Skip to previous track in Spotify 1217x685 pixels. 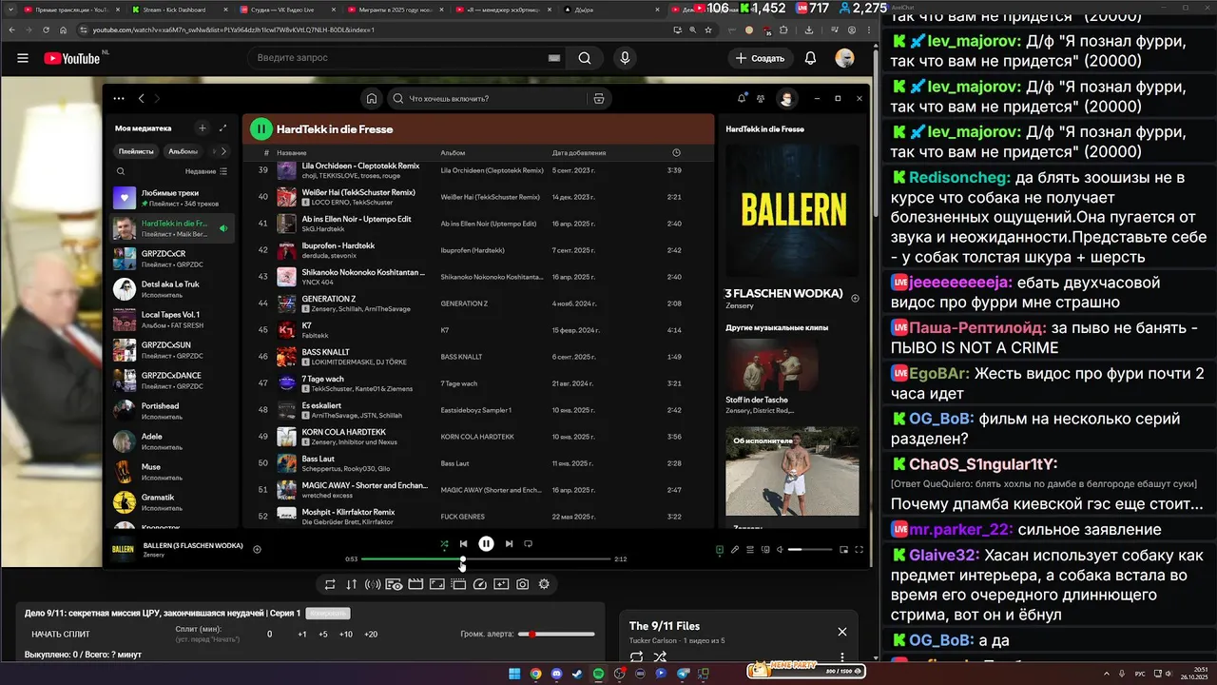pos(463,544)
